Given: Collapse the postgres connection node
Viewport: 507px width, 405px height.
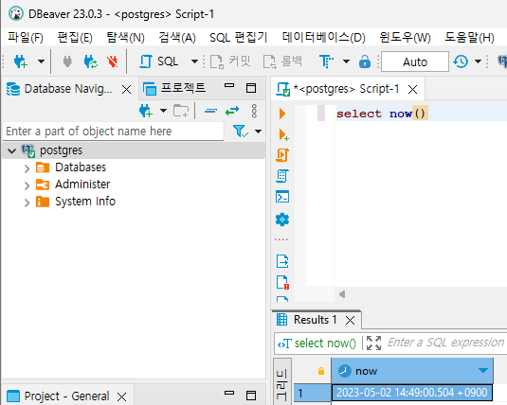Looking at the screenshot, I should [x=12, y=150].
